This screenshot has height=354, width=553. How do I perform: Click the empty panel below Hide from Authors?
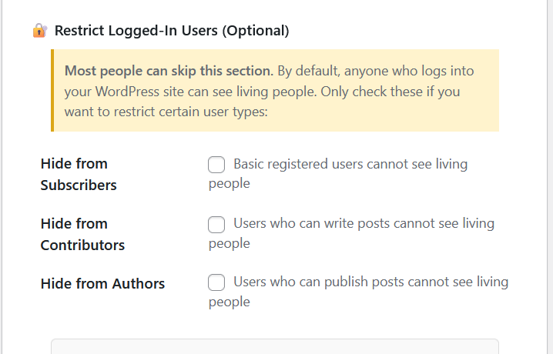(274, 346)
